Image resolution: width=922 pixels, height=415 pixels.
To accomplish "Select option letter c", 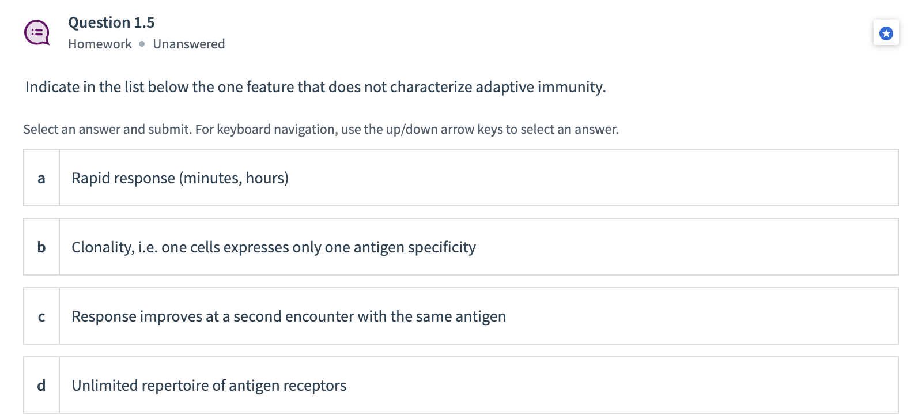I will [41, 316].
